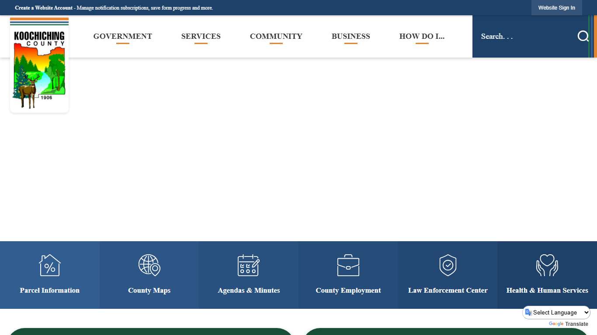The height and width of the screenshot is (335, 597).
Task: Click the search magnifier icon
Action: [x=583, y=36]
